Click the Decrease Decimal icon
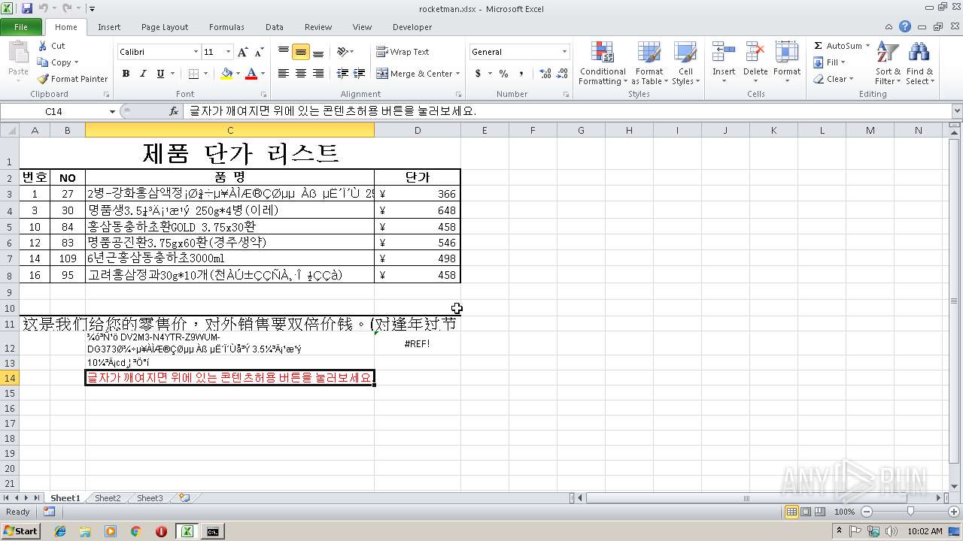 [563, 74]
